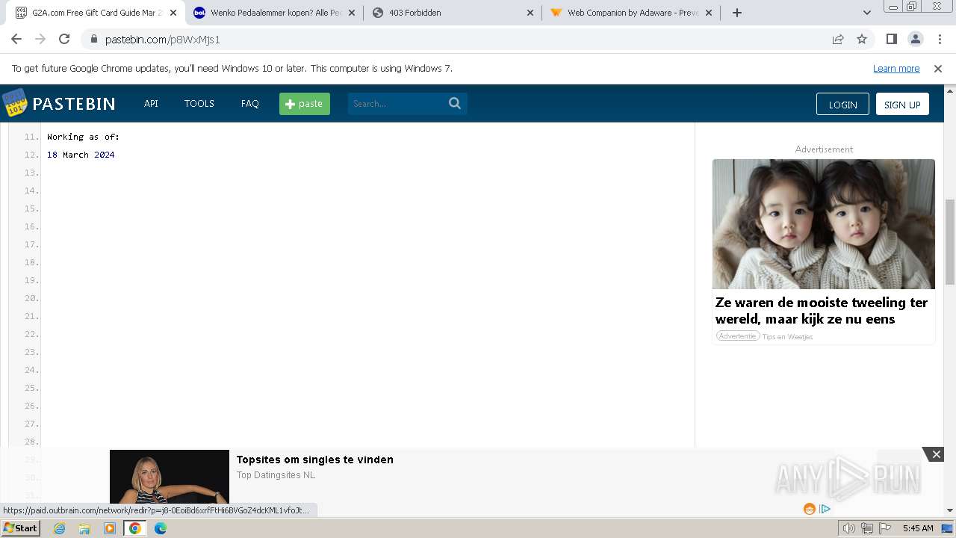Click the 'Working as of:' text line
956x538 pixels.
point(83,137)
